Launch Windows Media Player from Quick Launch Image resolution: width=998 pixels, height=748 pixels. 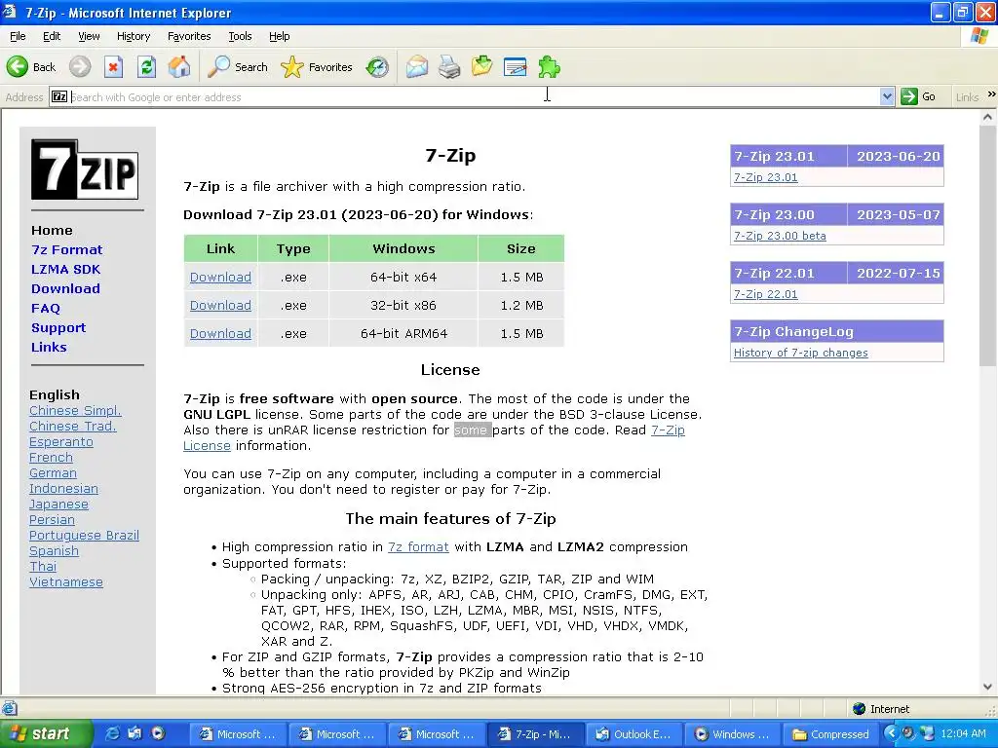pos(158,733)
